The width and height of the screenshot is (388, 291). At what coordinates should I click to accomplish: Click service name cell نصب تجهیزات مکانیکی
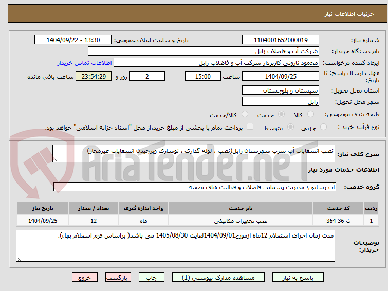point(241,221)
